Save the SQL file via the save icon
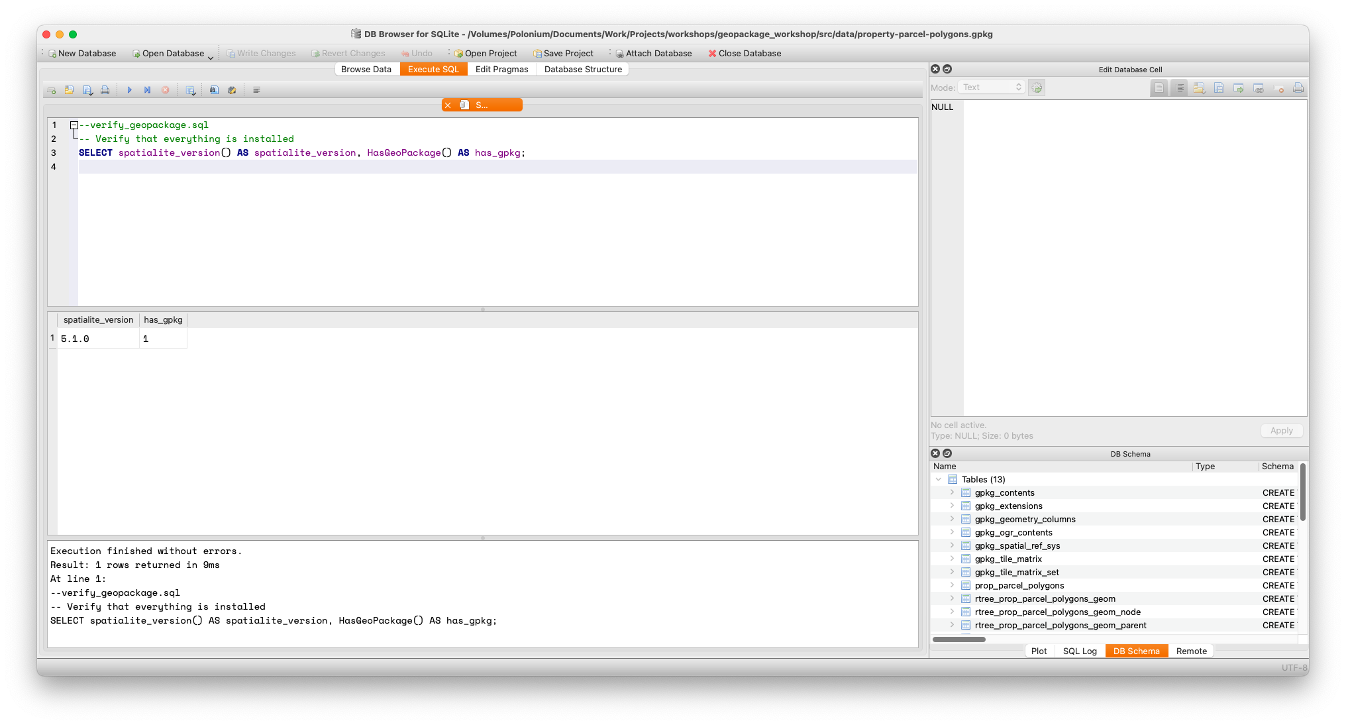This screenshot has height=725, width=1346. click(87, 89)
